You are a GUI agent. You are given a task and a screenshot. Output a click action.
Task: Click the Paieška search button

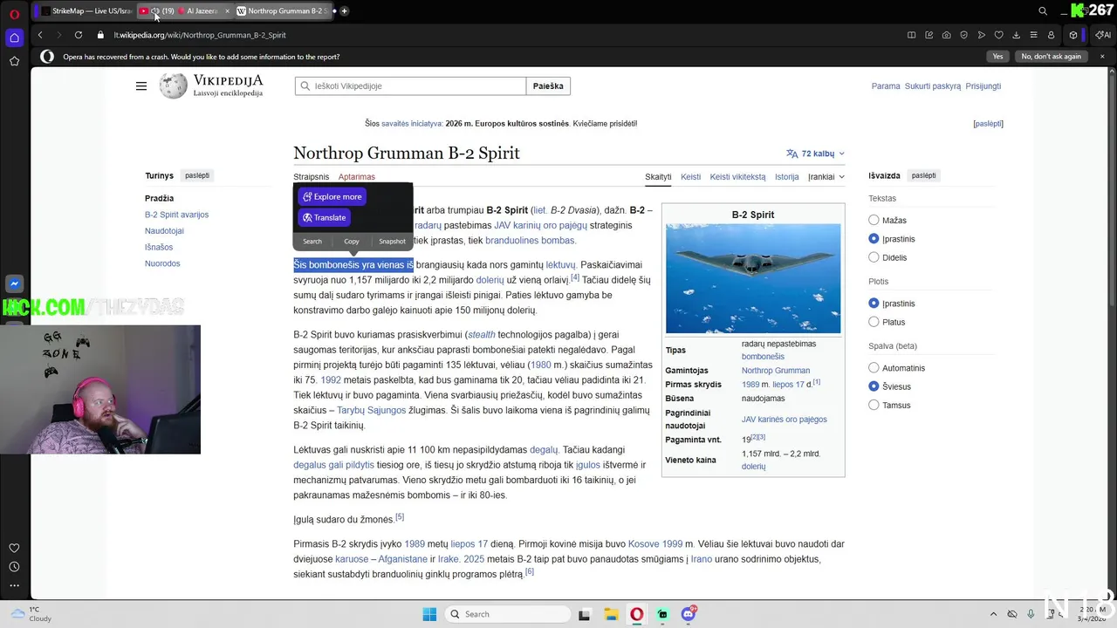pyautogui.click(x=548, y=86)
